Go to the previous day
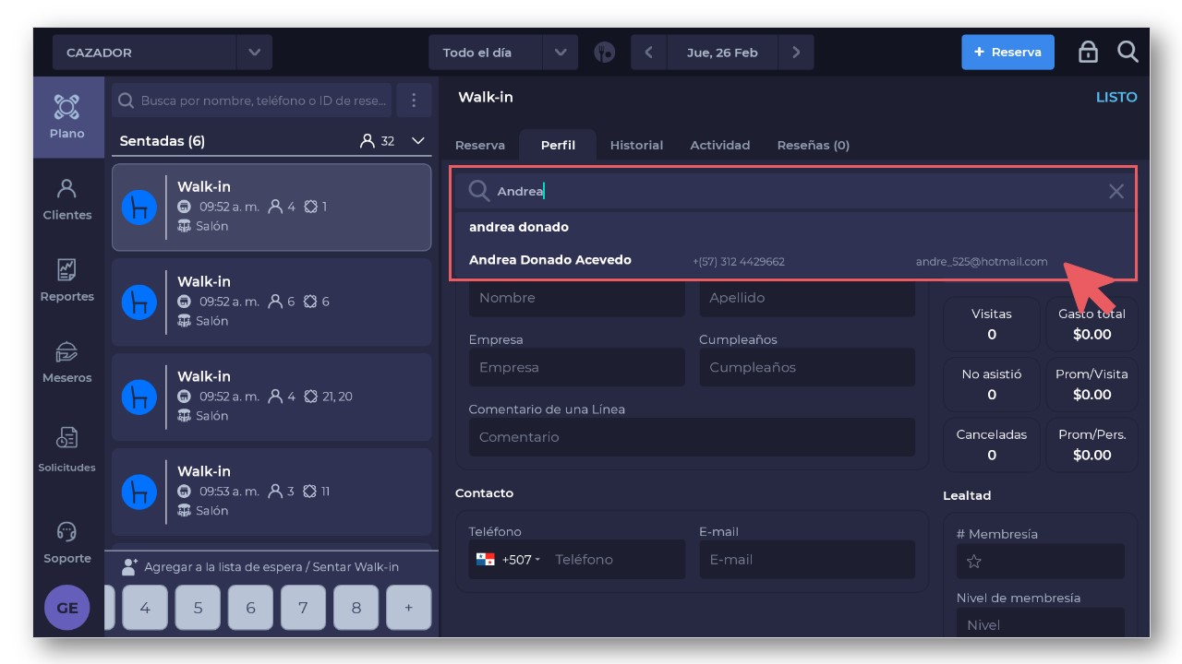 (x=648, y=53)
